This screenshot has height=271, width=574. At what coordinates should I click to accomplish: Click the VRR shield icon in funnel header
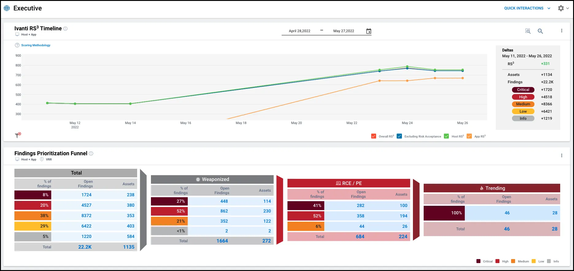(42, 159)
